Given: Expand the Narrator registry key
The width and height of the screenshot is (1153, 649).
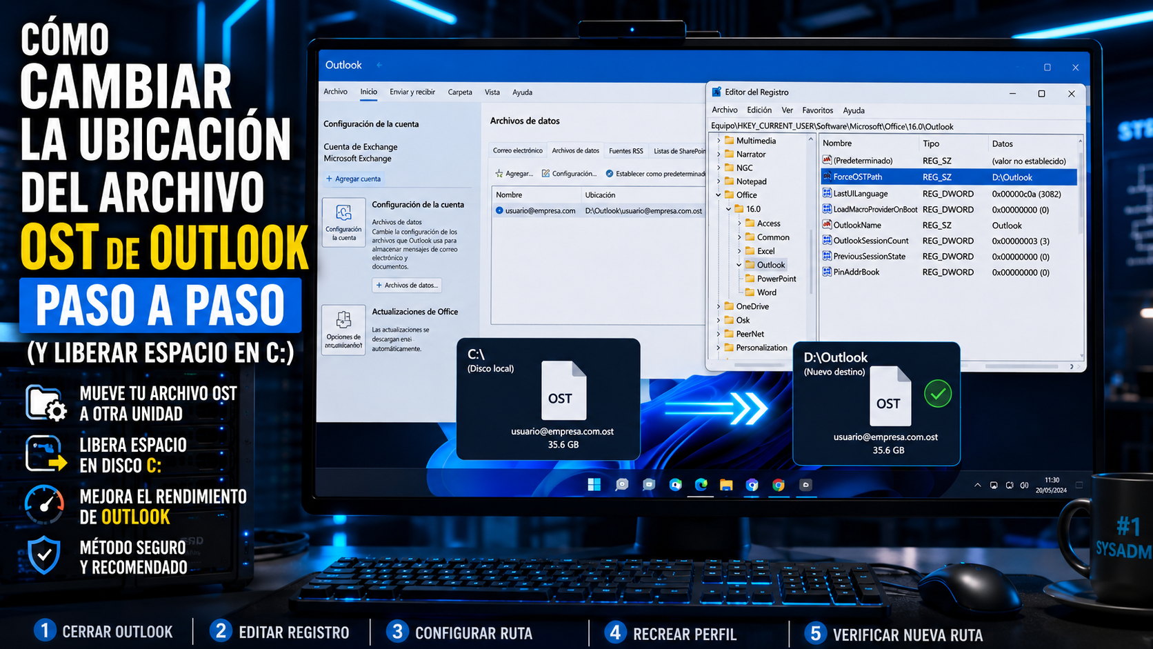Looking at the screenshot, I should 719,154.
